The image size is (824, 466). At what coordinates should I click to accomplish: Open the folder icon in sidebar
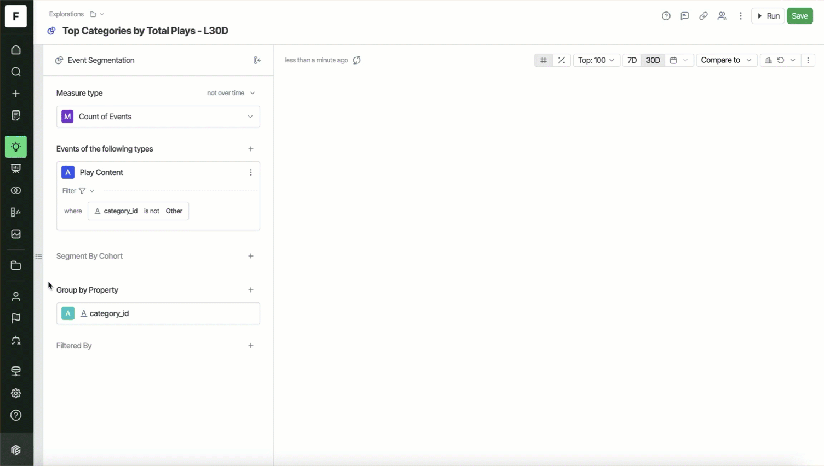pyautogui.click(x=16, y=265)
